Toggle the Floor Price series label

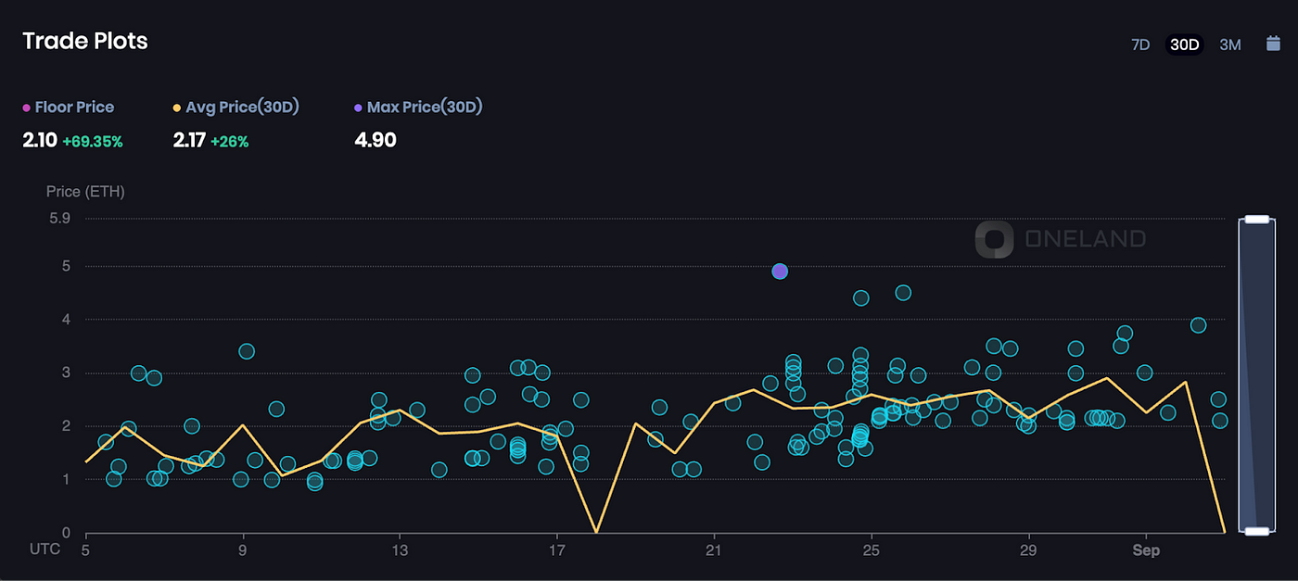click(74, 107)
